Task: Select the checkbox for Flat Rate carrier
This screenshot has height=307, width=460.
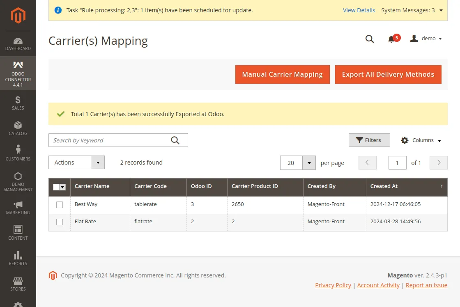Action: [x=60, y=222]
